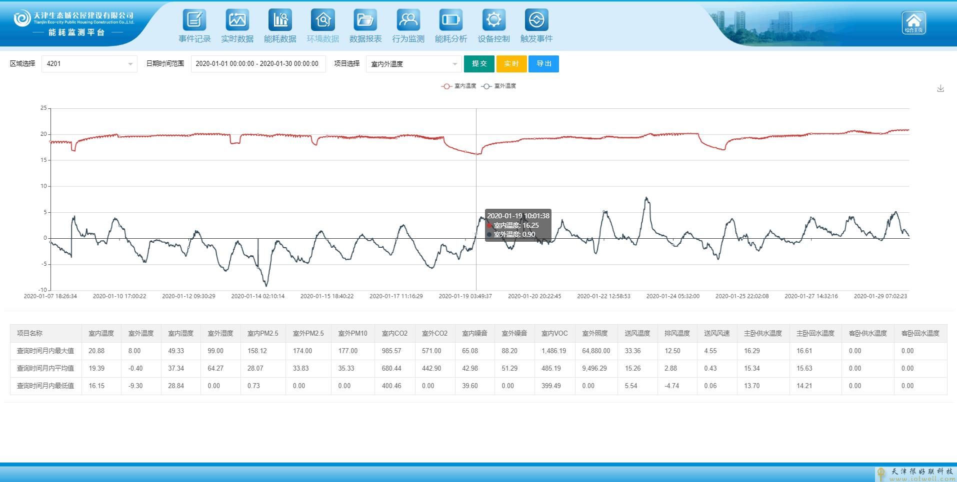The height and width of the screenshot is (482, 957).
Task: Download the chart as image
Action: tap(940, 88)
